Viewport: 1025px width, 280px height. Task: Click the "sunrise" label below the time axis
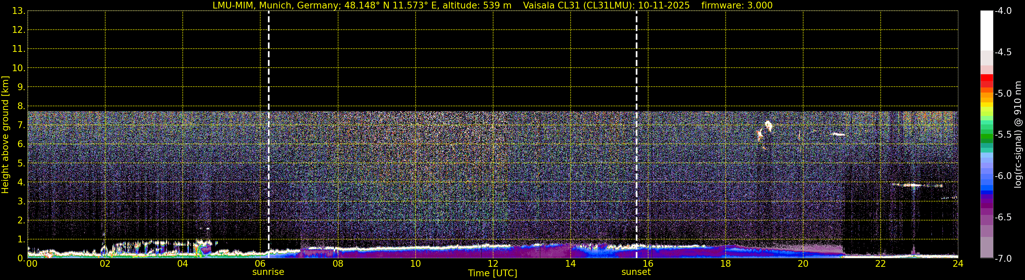tap(268, 272)
